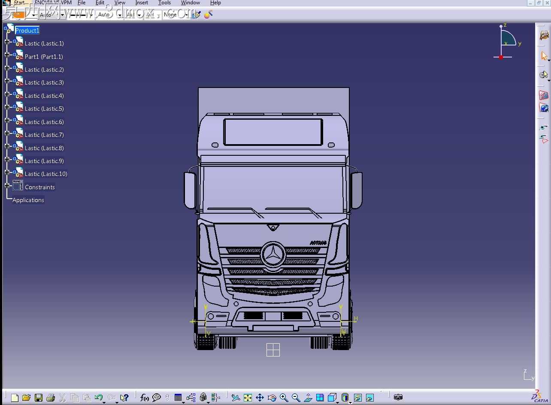Screen dimensions: 551x405
Task: Expand the Lastic (Lastic.1) tree node
Action: (7, 42)
